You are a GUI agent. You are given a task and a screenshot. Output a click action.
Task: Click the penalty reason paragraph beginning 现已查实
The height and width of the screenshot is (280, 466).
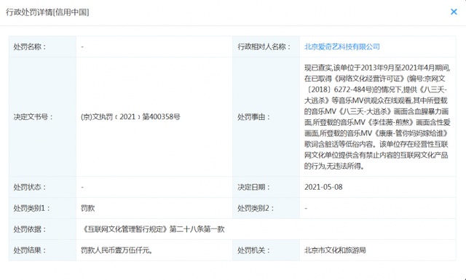377,117
